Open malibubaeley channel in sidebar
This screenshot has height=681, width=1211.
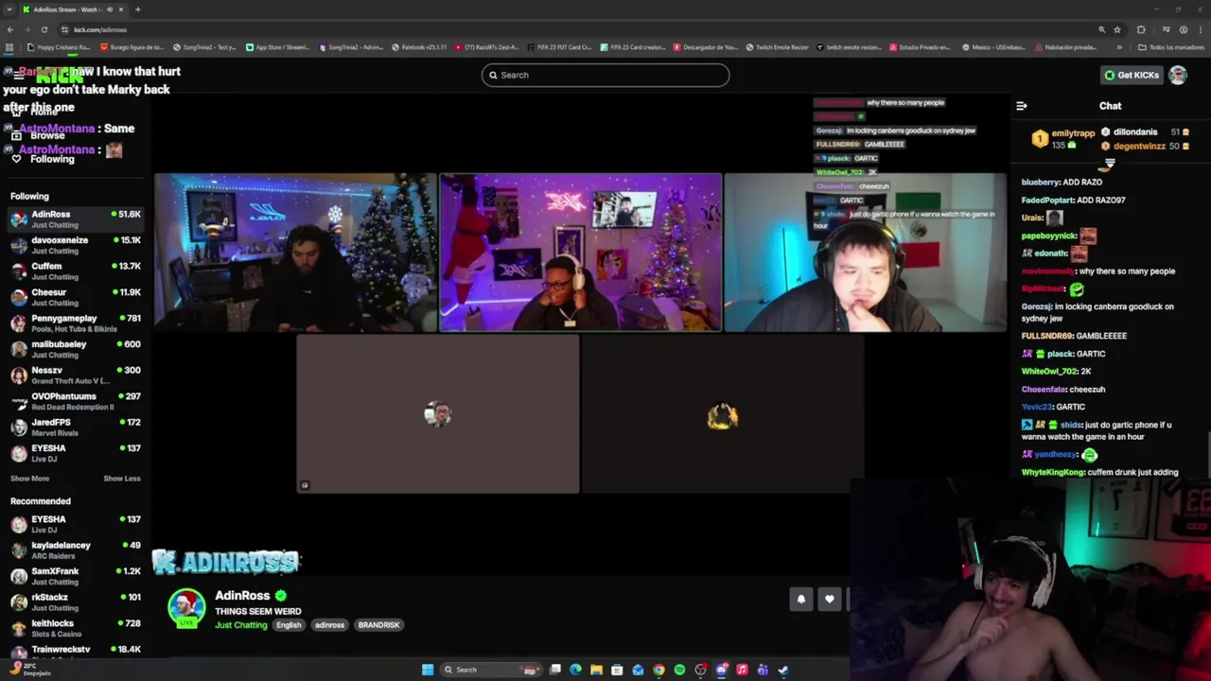point(76,349)
